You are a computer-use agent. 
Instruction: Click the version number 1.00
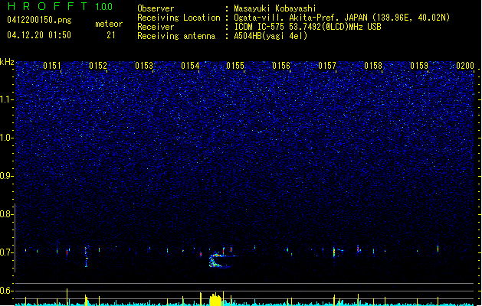(x=104, y=7)
